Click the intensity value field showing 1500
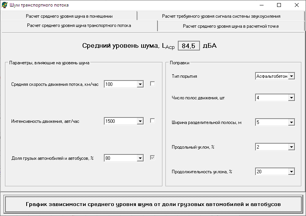Viewport: 306px width, 216px height. pyautogui.click(x=121, y=121)
